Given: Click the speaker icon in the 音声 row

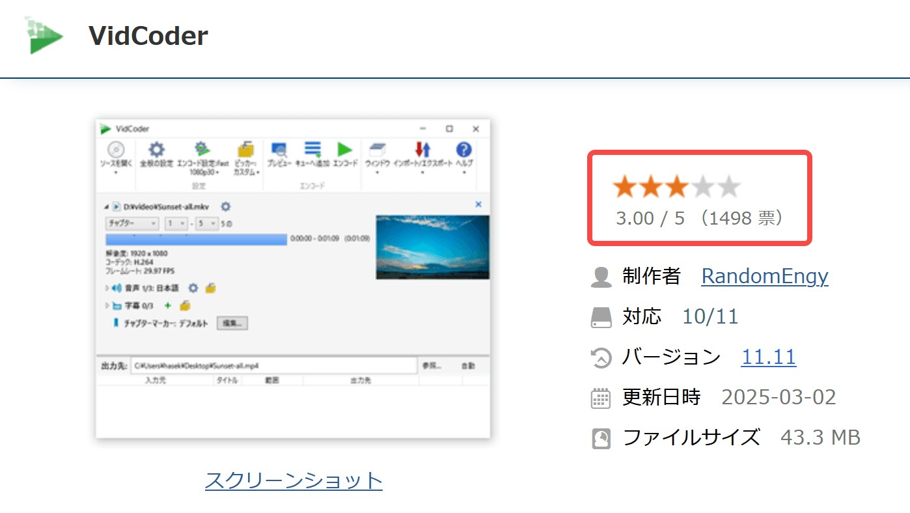Looking at the screenshot, I should click(117, 288).
